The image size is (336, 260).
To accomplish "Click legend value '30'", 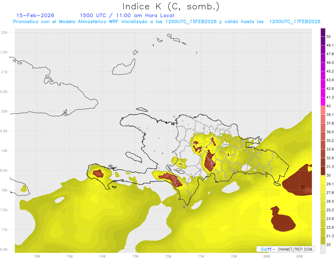I will click(x=329, y=175).
